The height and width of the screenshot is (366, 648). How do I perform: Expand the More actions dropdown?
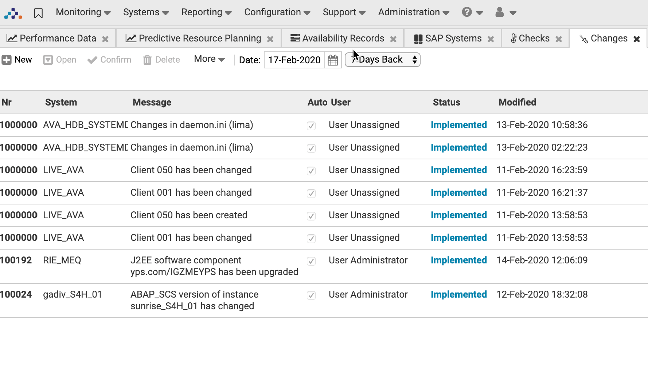point(209,59)
